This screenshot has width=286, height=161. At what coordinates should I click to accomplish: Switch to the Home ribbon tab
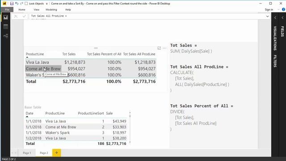click(22, 10)
